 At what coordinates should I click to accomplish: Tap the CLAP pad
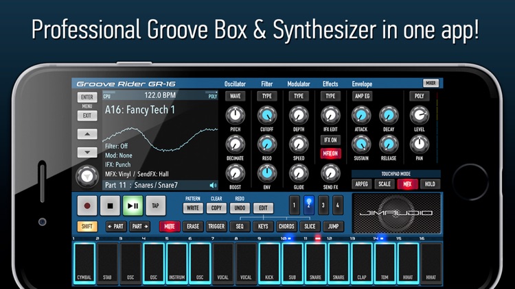(x=362, y=263)
